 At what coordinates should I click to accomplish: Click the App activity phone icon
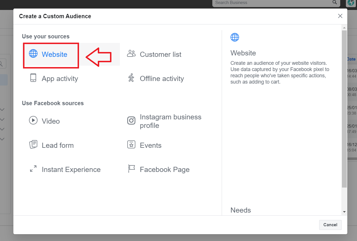33,78
